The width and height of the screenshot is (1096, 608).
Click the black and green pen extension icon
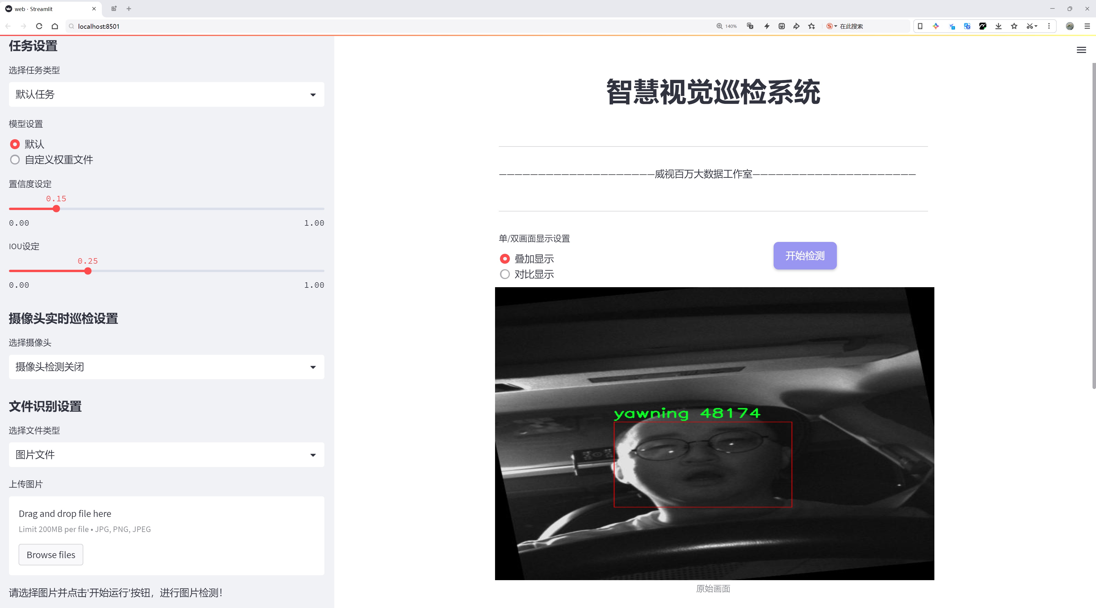pos(983,26)
